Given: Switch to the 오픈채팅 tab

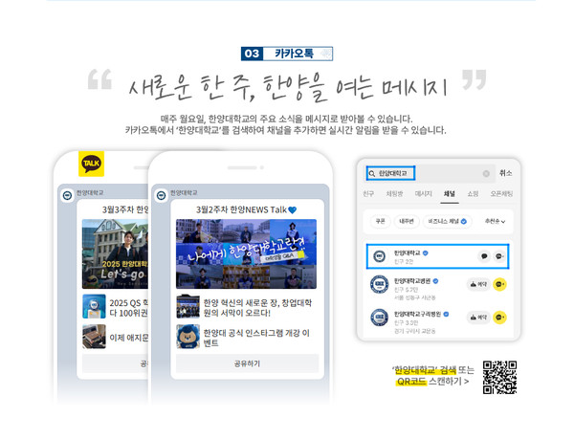Looking at the screenshot, I should tap(501, 193).
